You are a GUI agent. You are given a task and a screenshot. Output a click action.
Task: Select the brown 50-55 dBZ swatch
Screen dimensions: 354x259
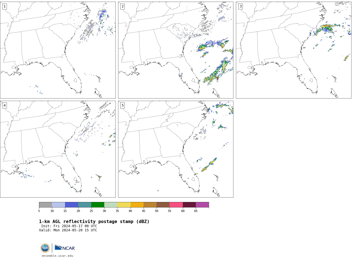tap(163, 205)
